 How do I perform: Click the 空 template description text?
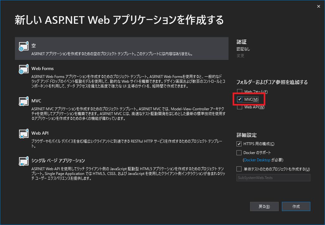(x=112, y=54)
